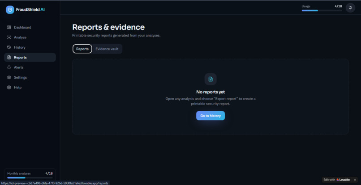This screenshot has height=185, width=361.
Task: Open Alerts in the sidebar
Action: (x=30, y=67)
